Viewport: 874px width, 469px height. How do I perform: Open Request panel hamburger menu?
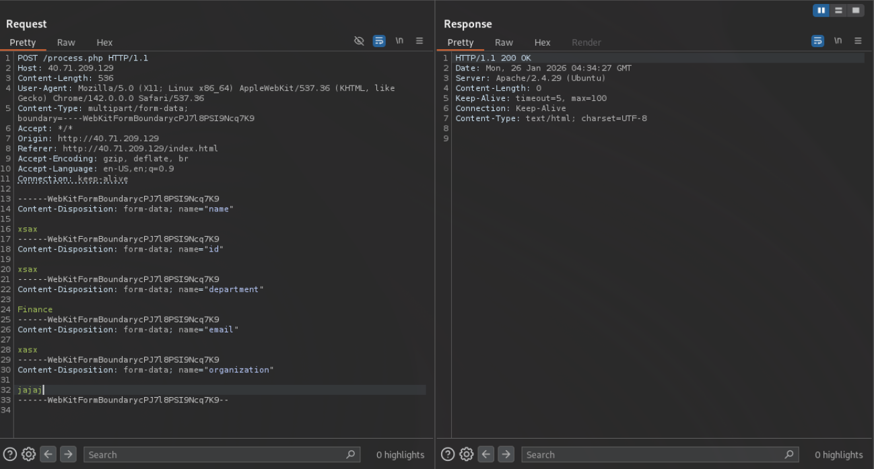(419, 41)
